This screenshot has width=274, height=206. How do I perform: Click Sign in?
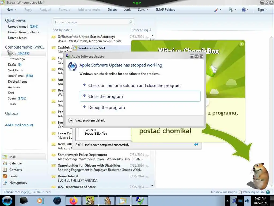pyautogui.click(x=262, y=10)
